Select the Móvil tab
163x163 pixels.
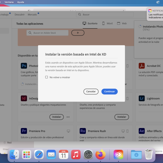point(107,23)
